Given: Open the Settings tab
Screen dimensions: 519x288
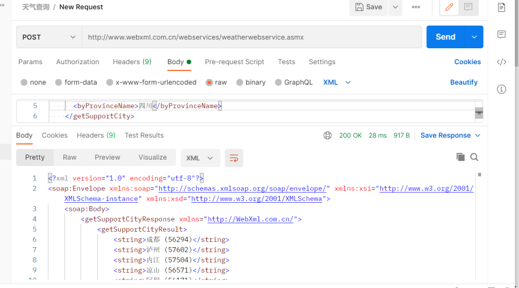Looking at the screenshot, I should 322,62.
